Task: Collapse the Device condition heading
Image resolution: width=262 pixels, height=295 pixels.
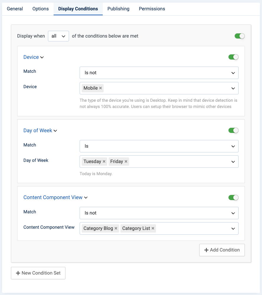Action: (x=33, y=57)
